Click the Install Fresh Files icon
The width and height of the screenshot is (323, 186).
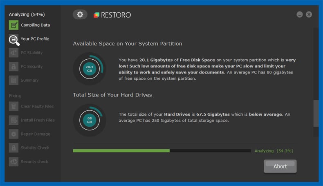point(13,120)
